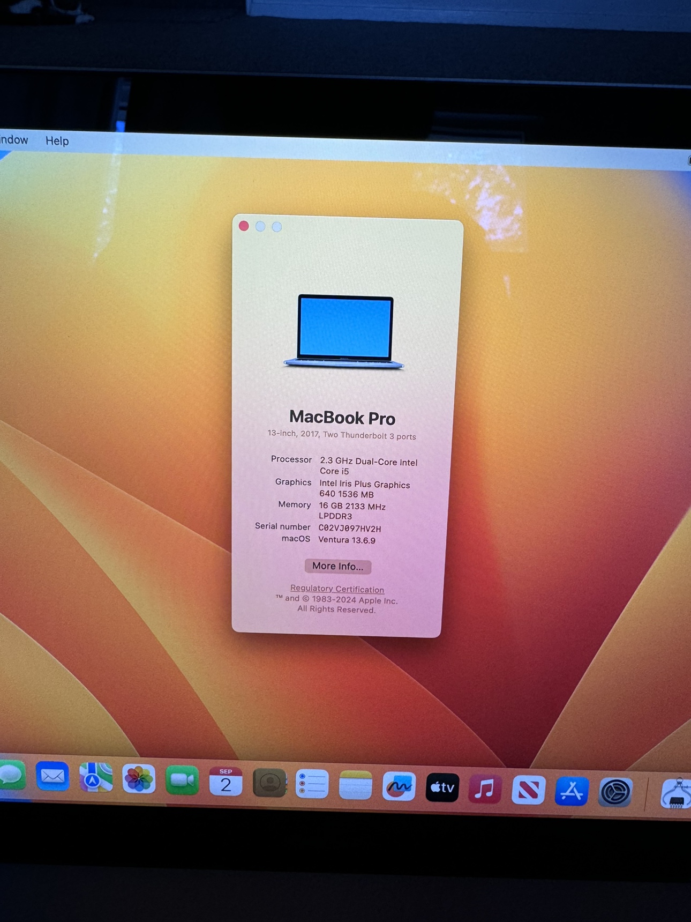Screen dimensions: 691x922
Task: Open the Contacts app in the Dock
Action: click(x=269, y=783)
